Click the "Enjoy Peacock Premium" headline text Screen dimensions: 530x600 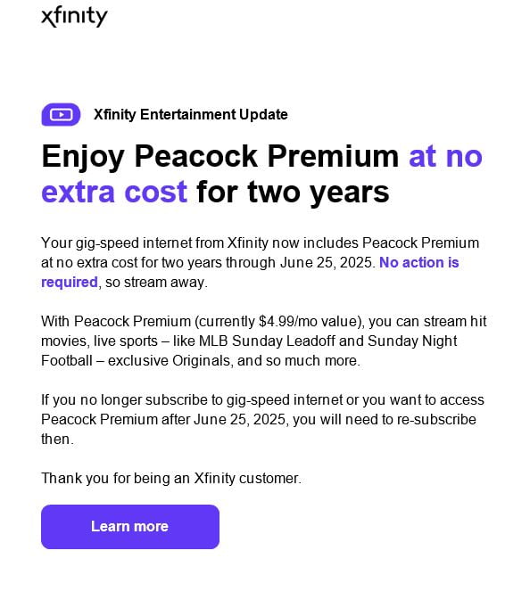click(220, 156)
